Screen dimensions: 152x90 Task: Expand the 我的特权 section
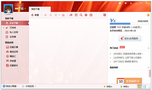(x=149, y=67)
